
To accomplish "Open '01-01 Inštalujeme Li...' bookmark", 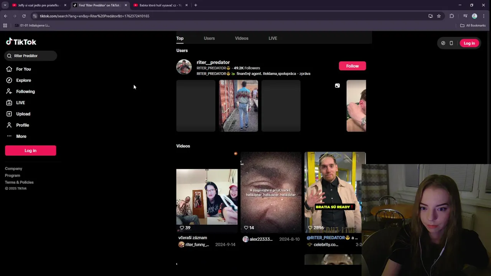I will click(32, 25).
